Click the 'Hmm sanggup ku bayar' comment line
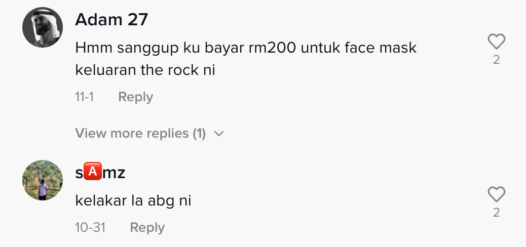 246,48
